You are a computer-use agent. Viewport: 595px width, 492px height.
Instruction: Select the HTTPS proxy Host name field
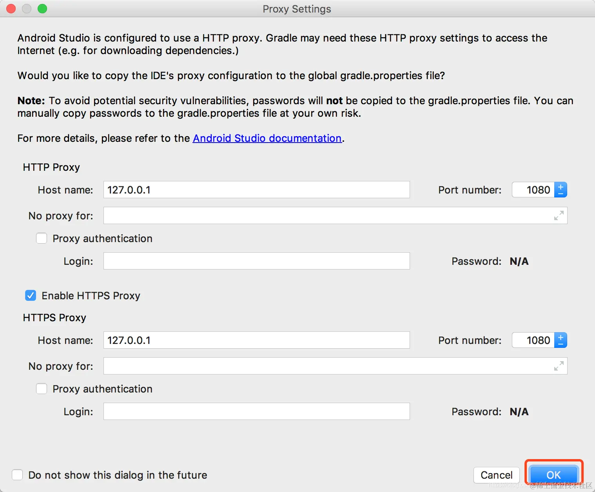coord(256,340)
